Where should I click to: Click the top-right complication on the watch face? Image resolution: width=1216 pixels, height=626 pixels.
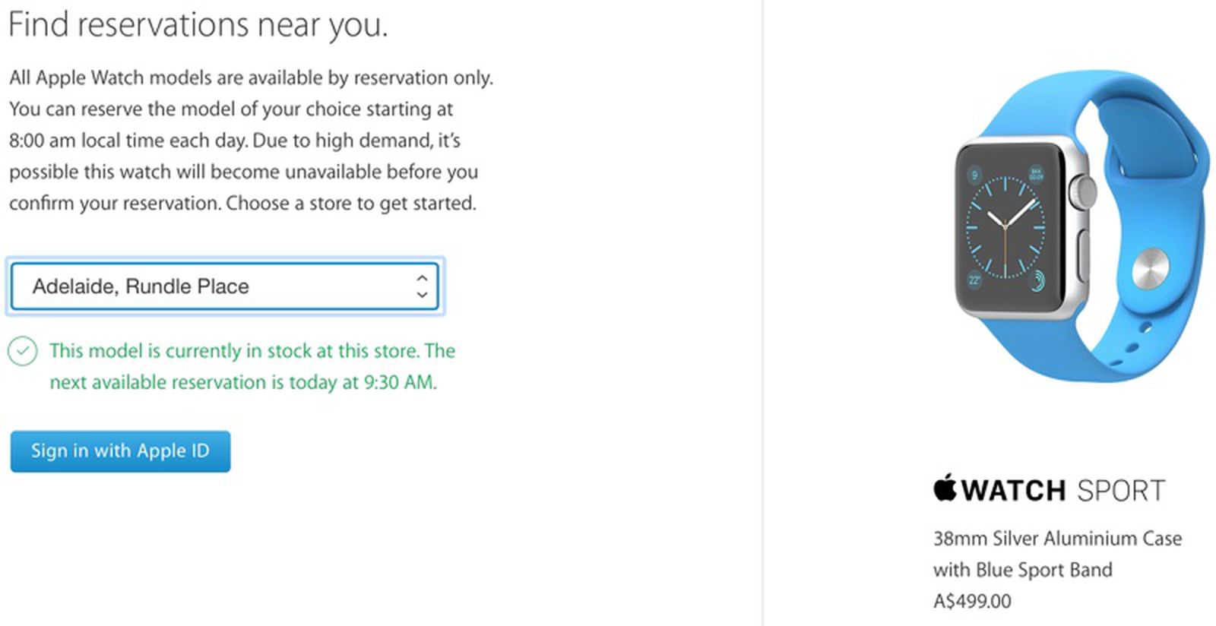[1036, 174]
